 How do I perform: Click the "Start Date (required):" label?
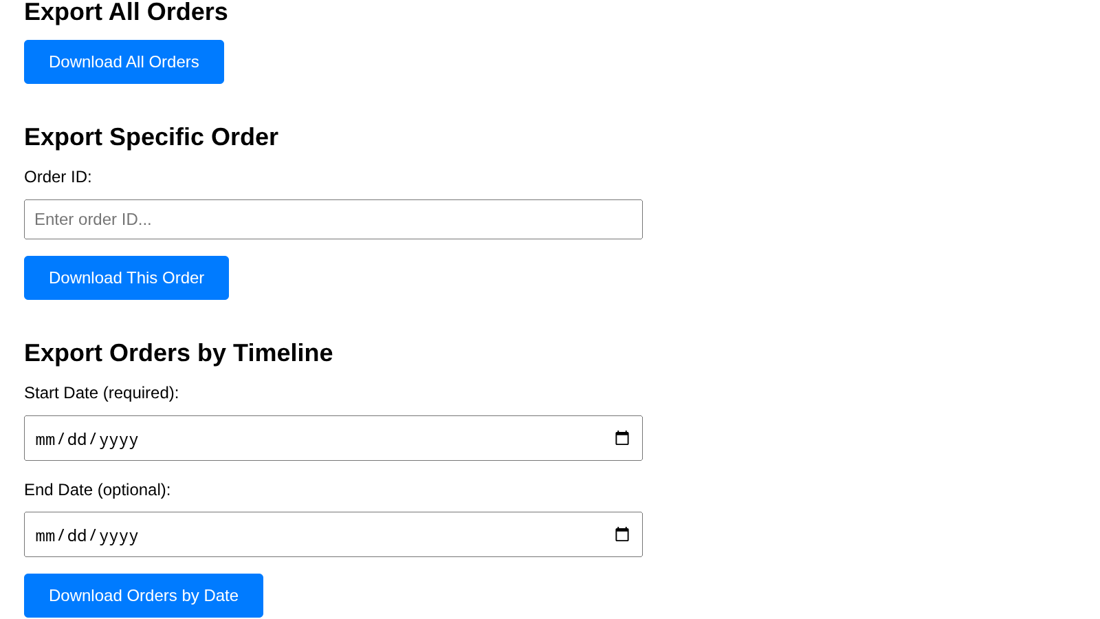click(101, 393)
